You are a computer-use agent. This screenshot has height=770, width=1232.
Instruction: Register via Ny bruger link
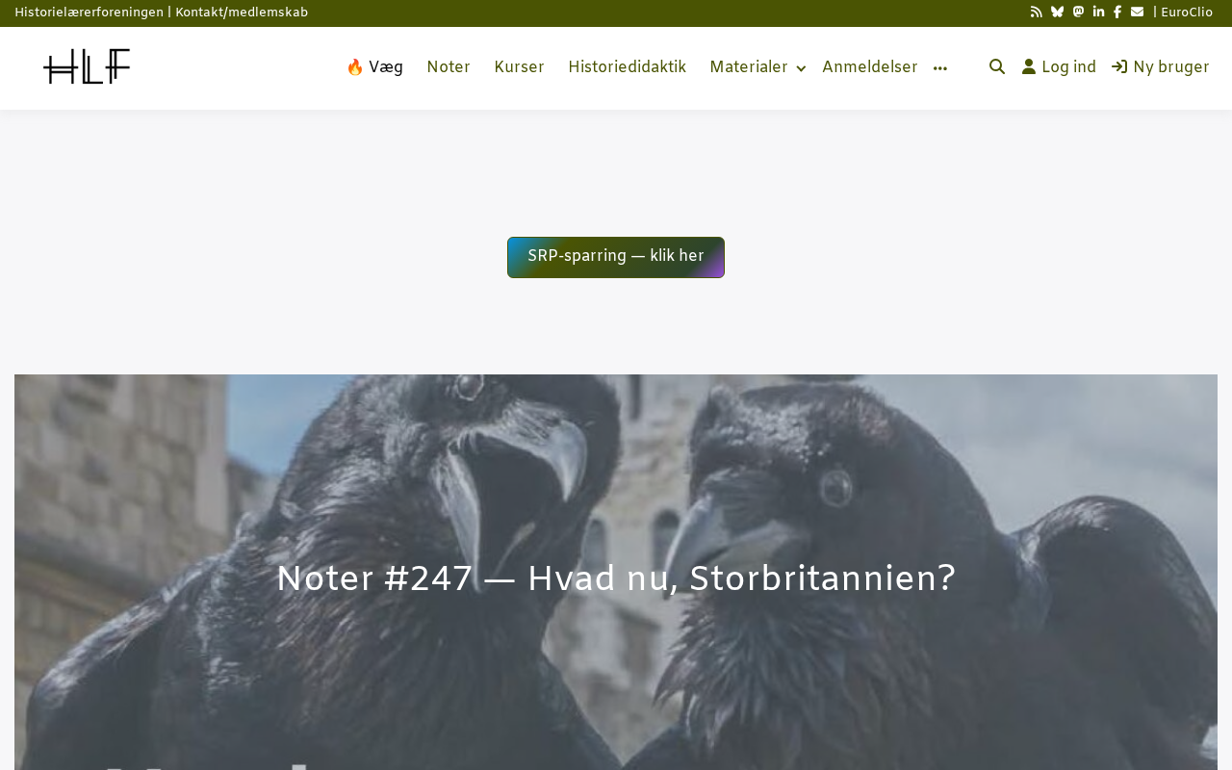[x=1161, y=67]
